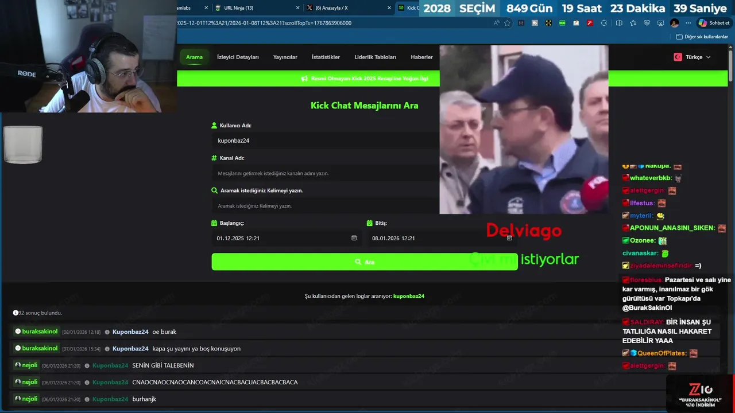Open the yellow crossed-arrows extension icon

(548, 23)
